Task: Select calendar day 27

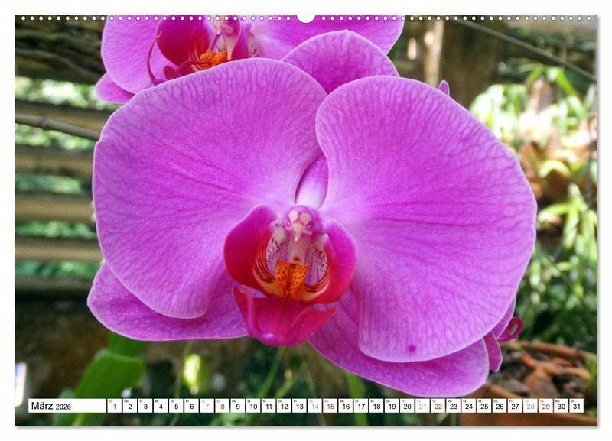Action: pyautogui.click(x=515, y=406)
